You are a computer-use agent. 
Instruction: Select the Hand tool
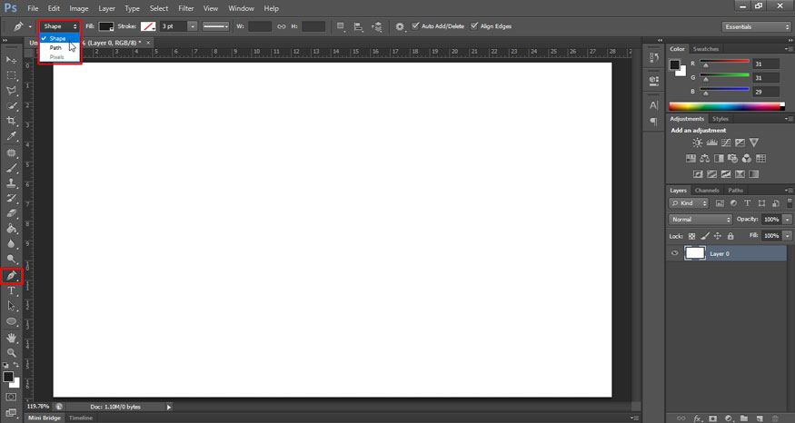pos(12,337)
